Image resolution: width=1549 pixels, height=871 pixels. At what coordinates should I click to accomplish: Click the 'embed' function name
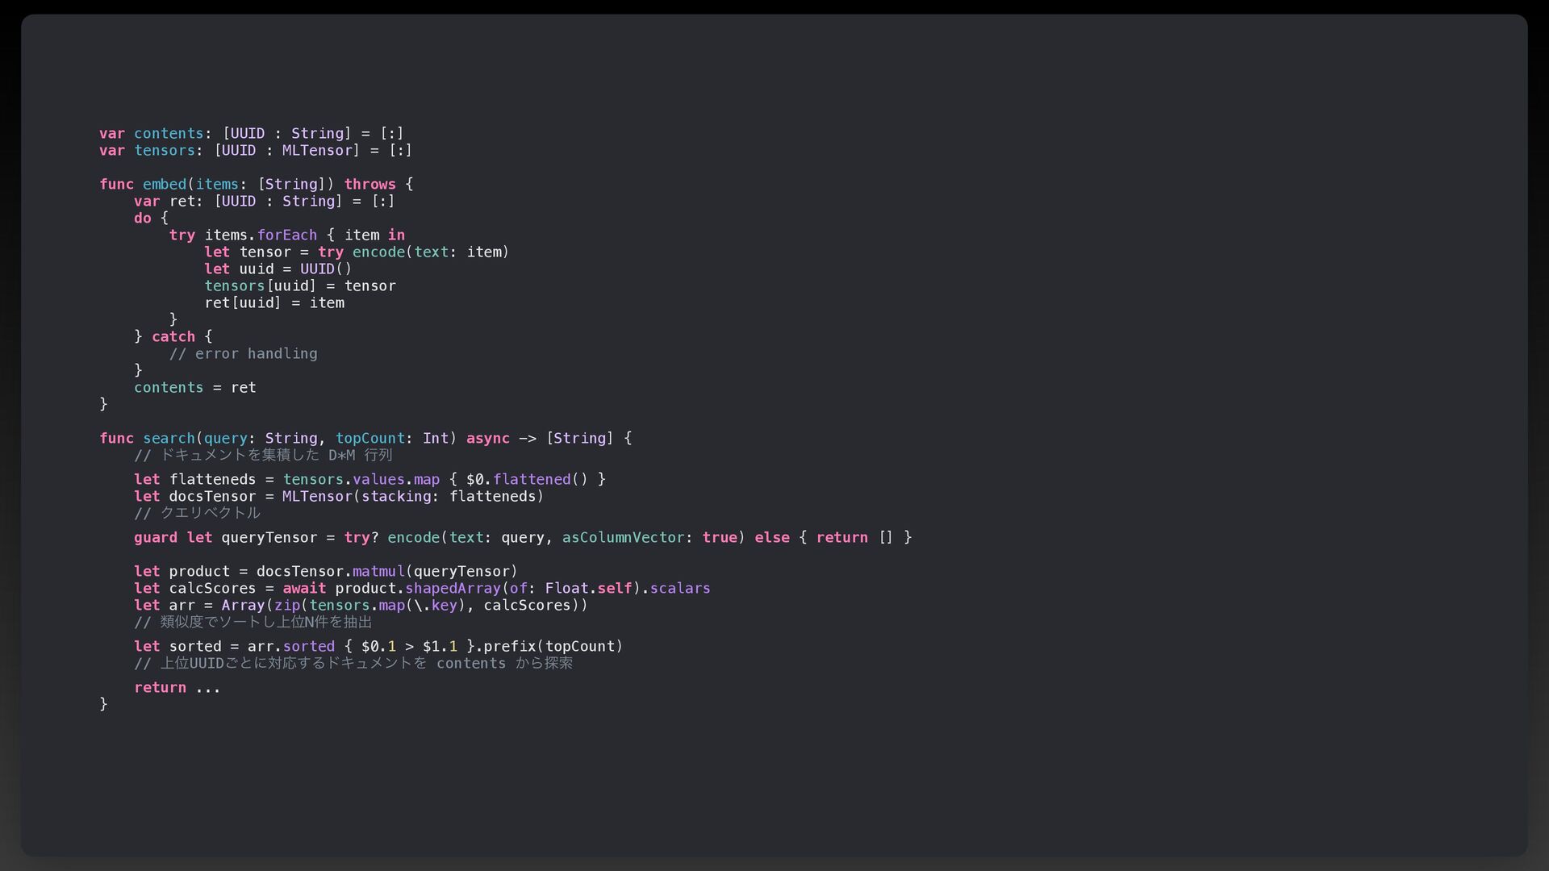pyautogui.click(x=164, y=185)
